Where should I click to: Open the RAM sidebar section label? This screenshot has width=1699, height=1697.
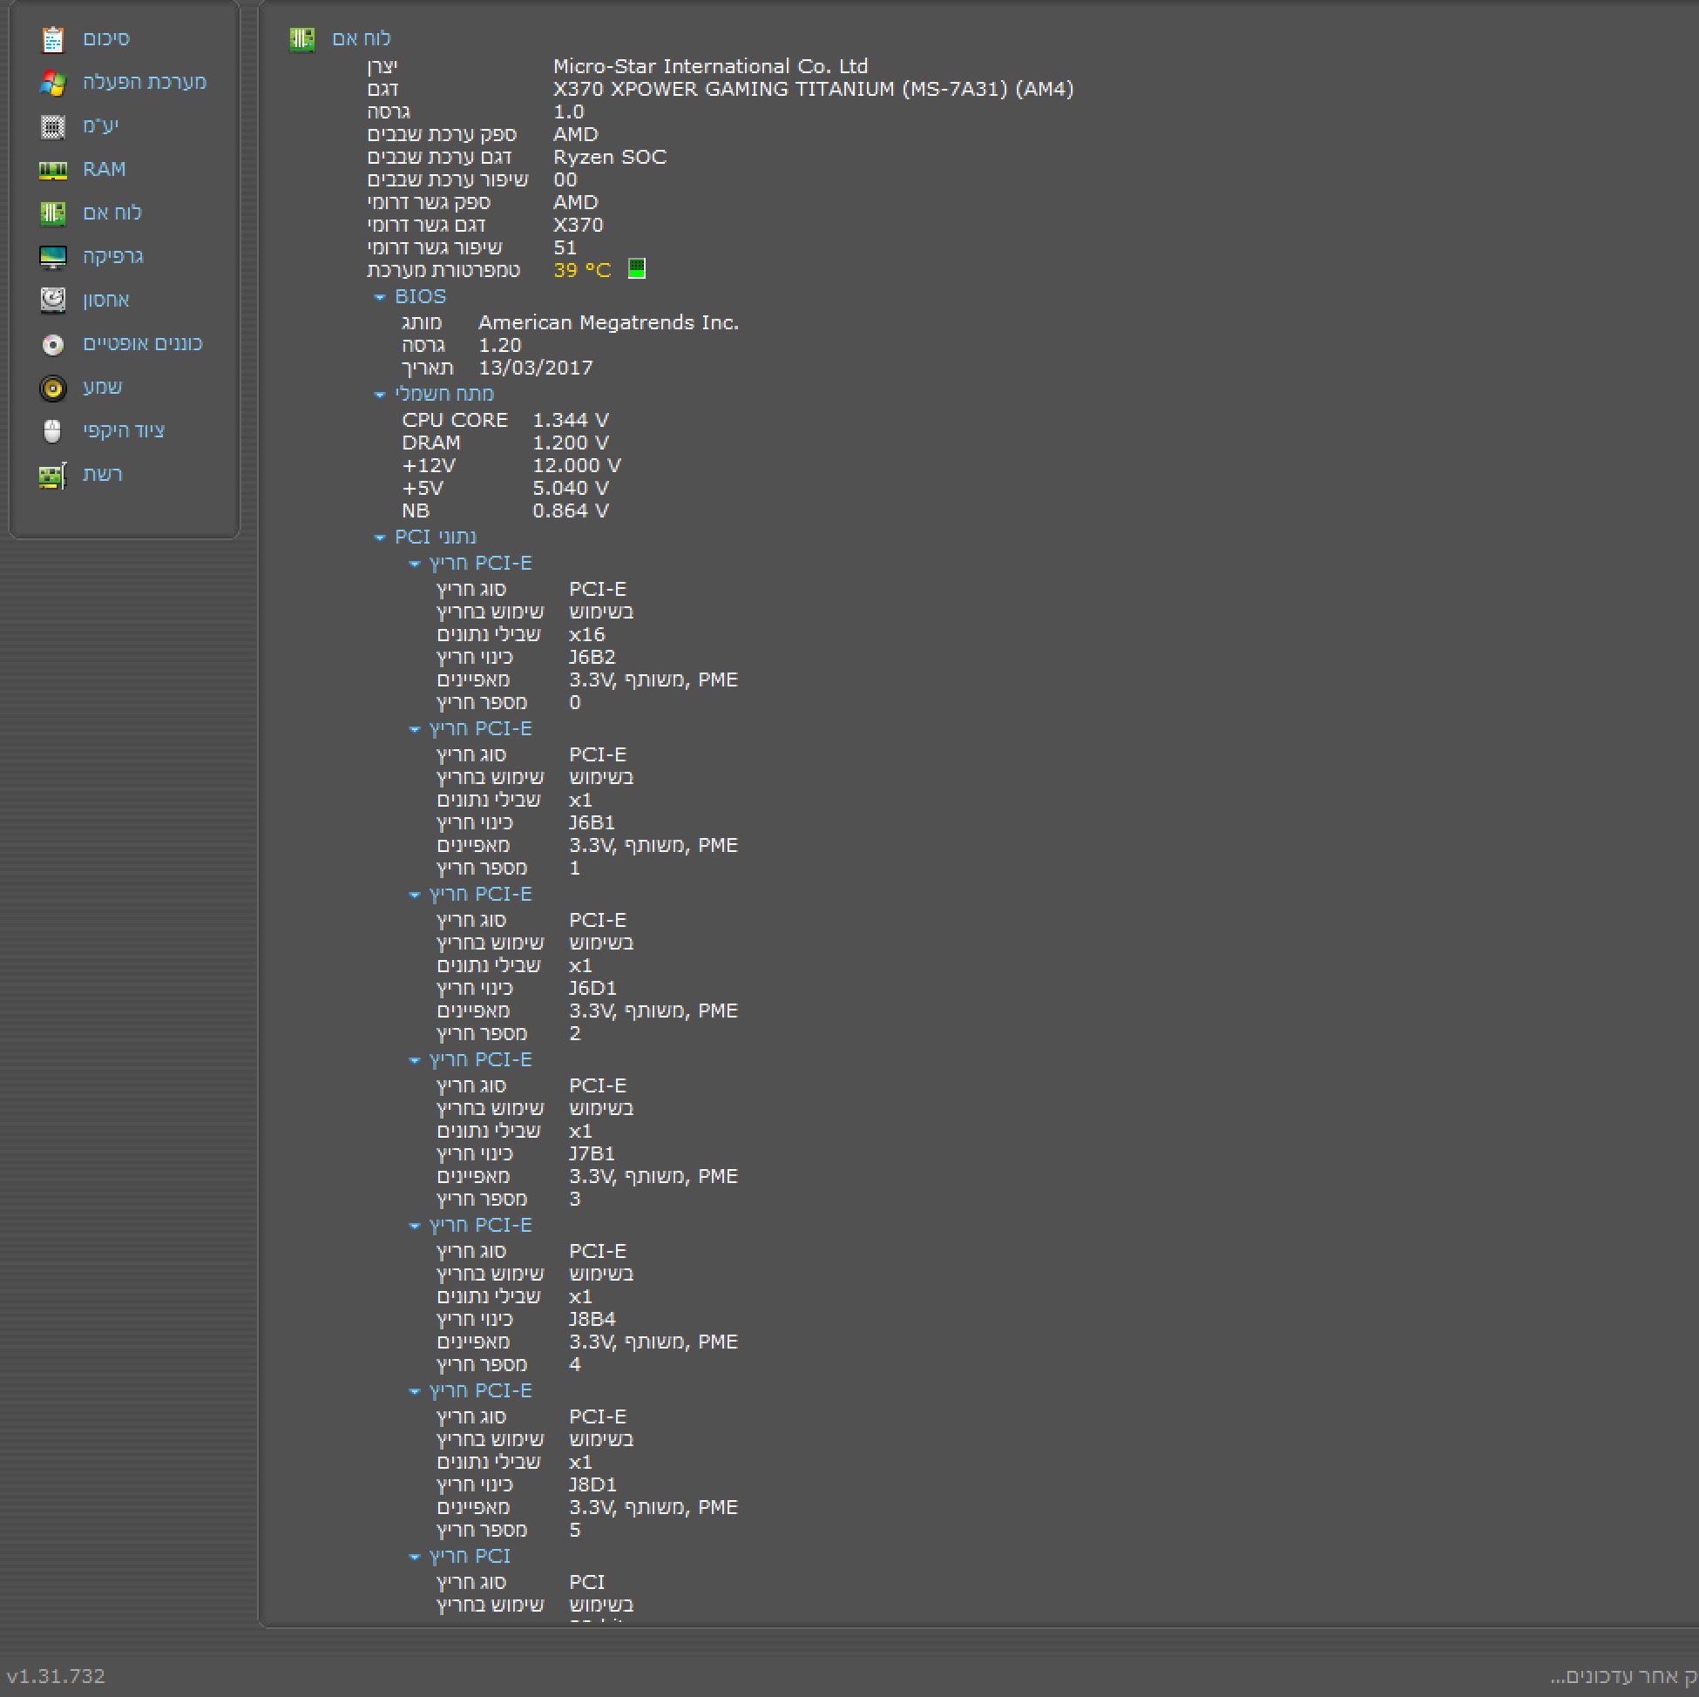coord(104,169)
